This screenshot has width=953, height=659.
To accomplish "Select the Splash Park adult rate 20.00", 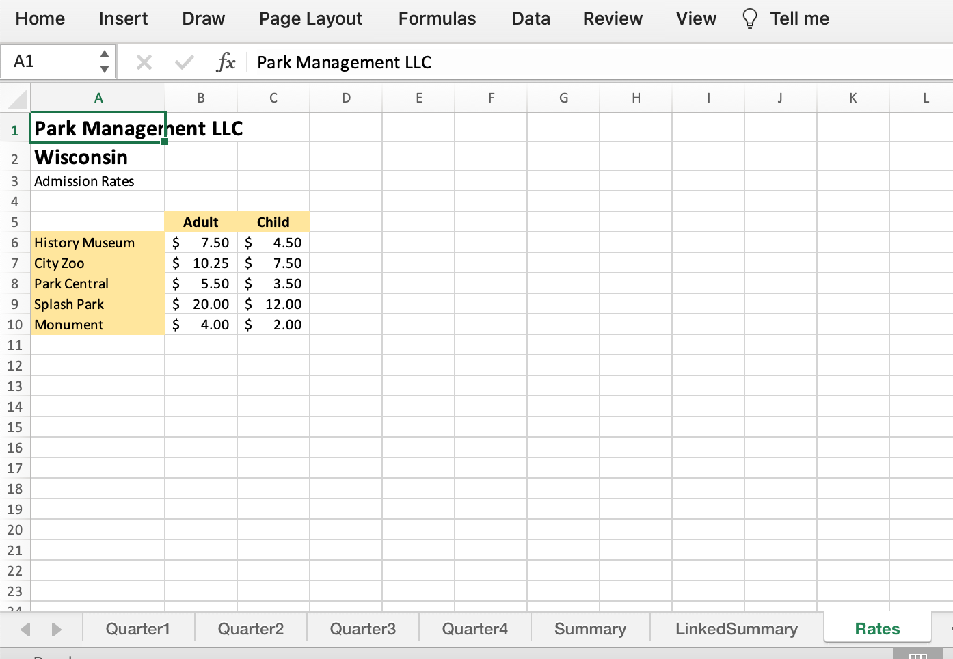I will click(201, 304).
